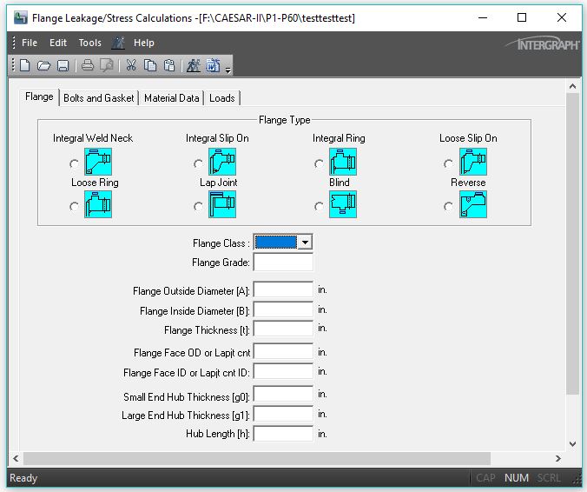The height and width of the screenshot is (492, 587).
Task: Minimize the Flange Leakage window
Action: (483, 17)
